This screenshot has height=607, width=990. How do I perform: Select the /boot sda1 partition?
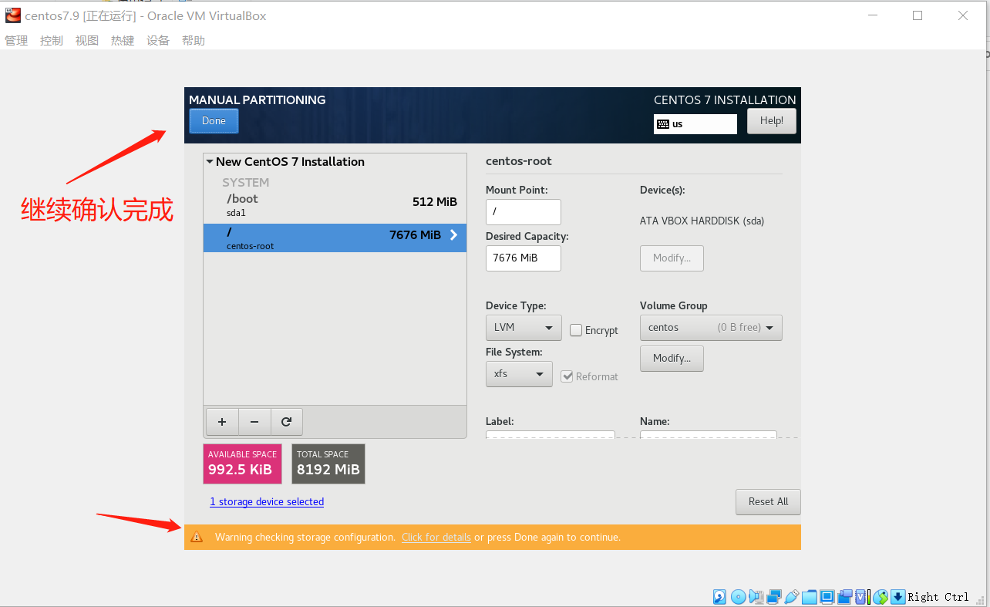tap(335, 204)
